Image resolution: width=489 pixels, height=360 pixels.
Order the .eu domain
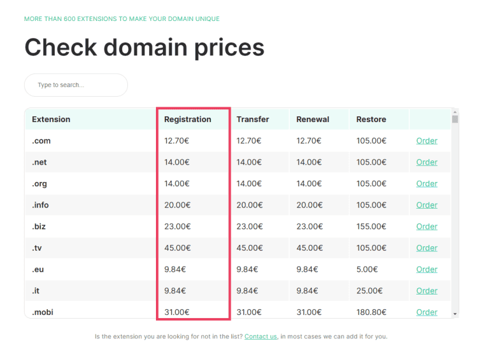click(427, 270)
